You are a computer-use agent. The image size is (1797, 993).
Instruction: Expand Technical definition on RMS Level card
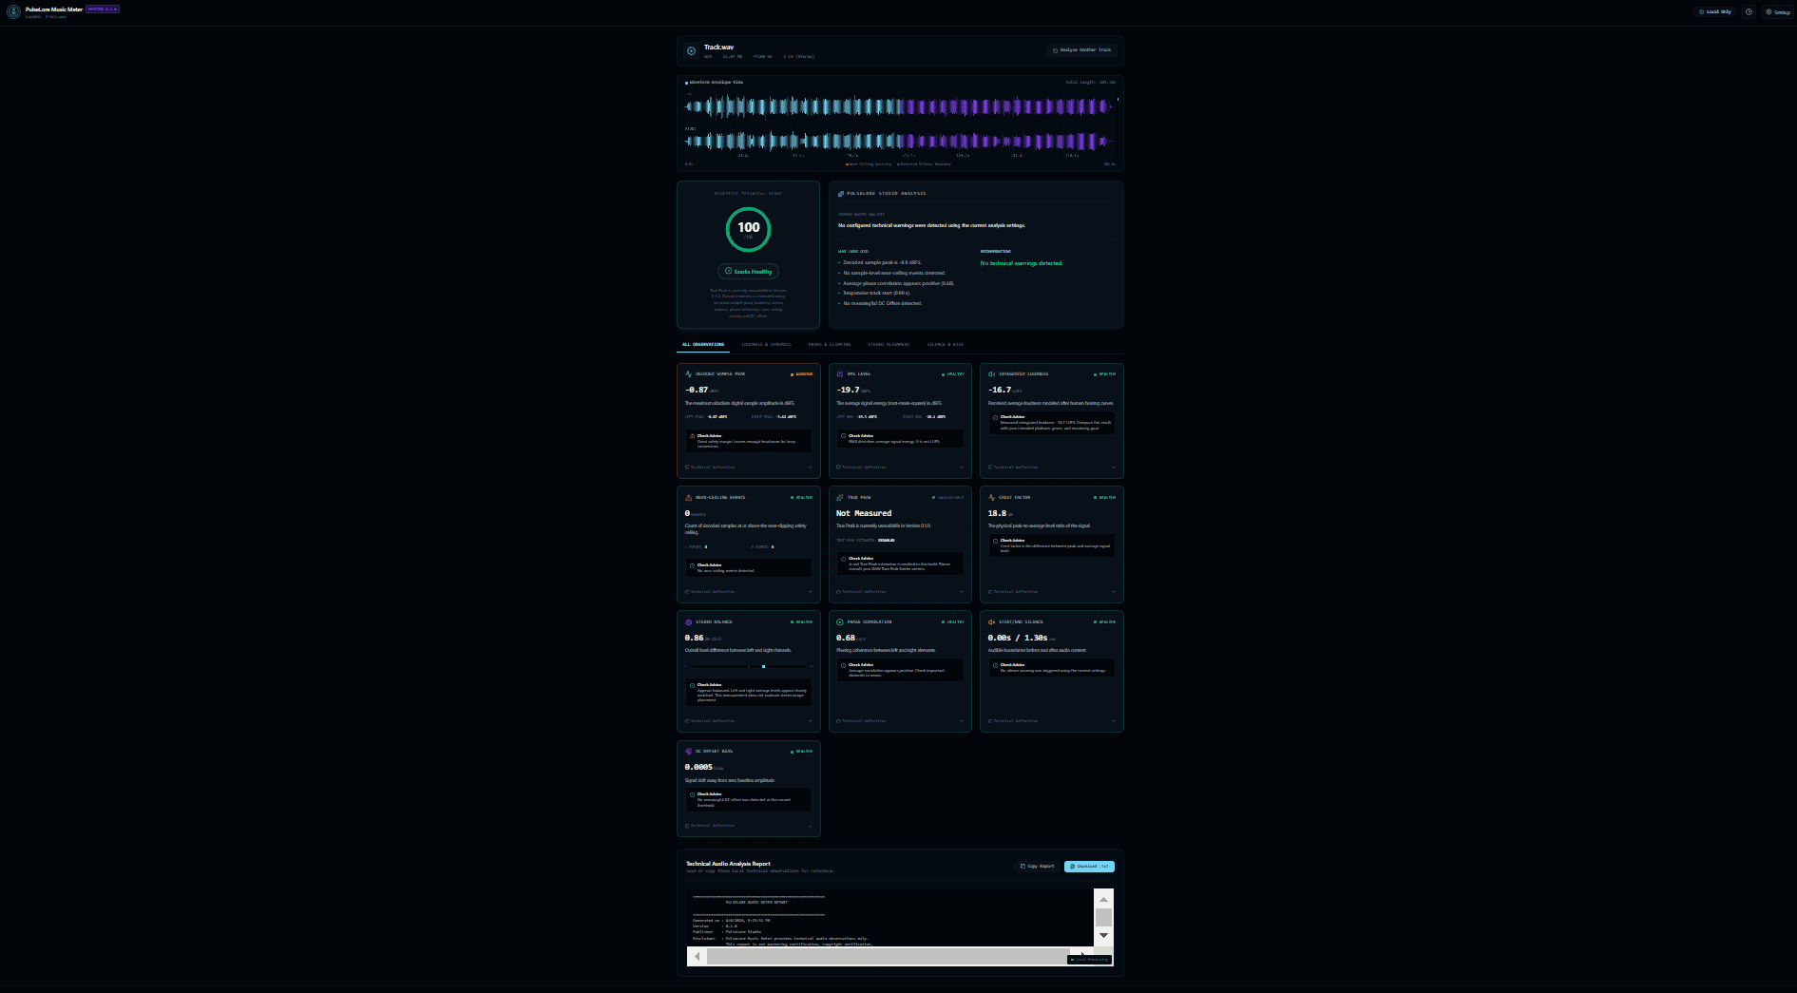click(x=900, y=468)
